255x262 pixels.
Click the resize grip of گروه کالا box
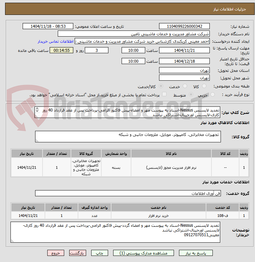(37, 141)
